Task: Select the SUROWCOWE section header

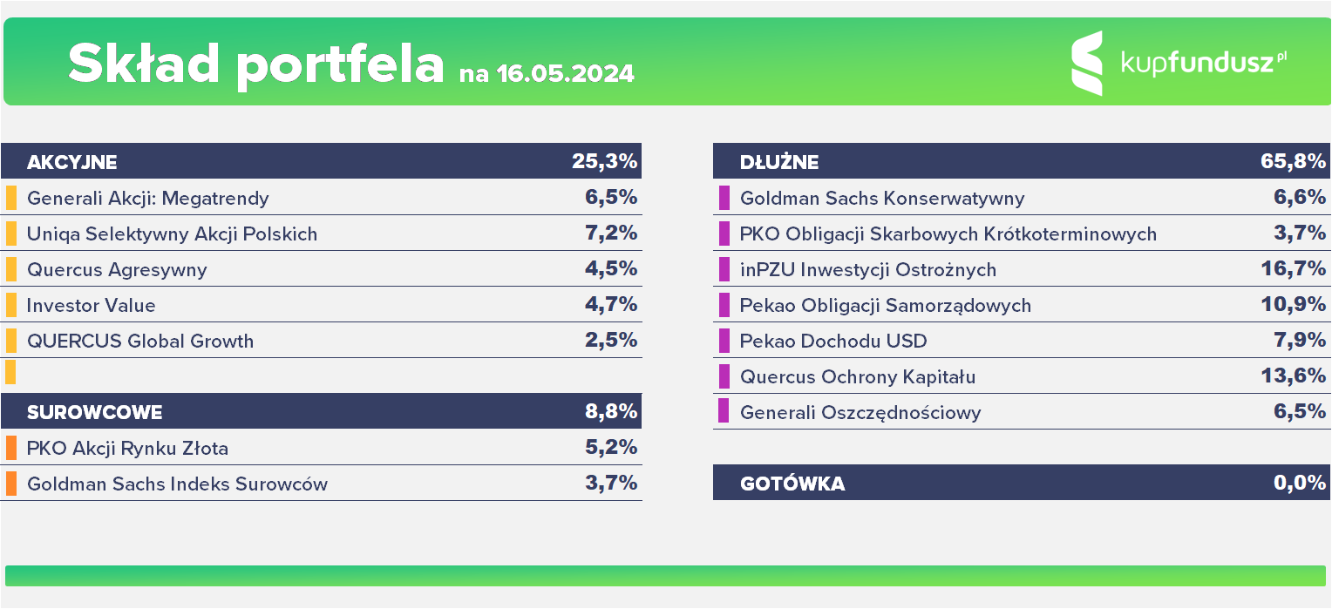Action: click(321, 411)
